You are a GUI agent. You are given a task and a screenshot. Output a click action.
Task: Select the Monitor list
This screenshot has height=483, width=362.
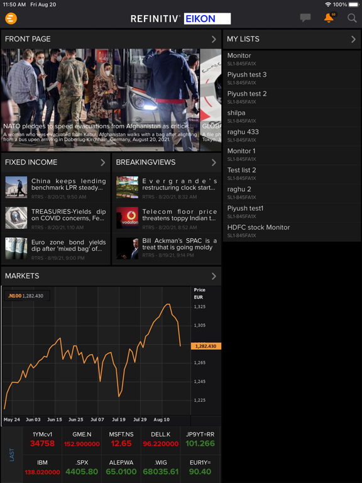292,60
